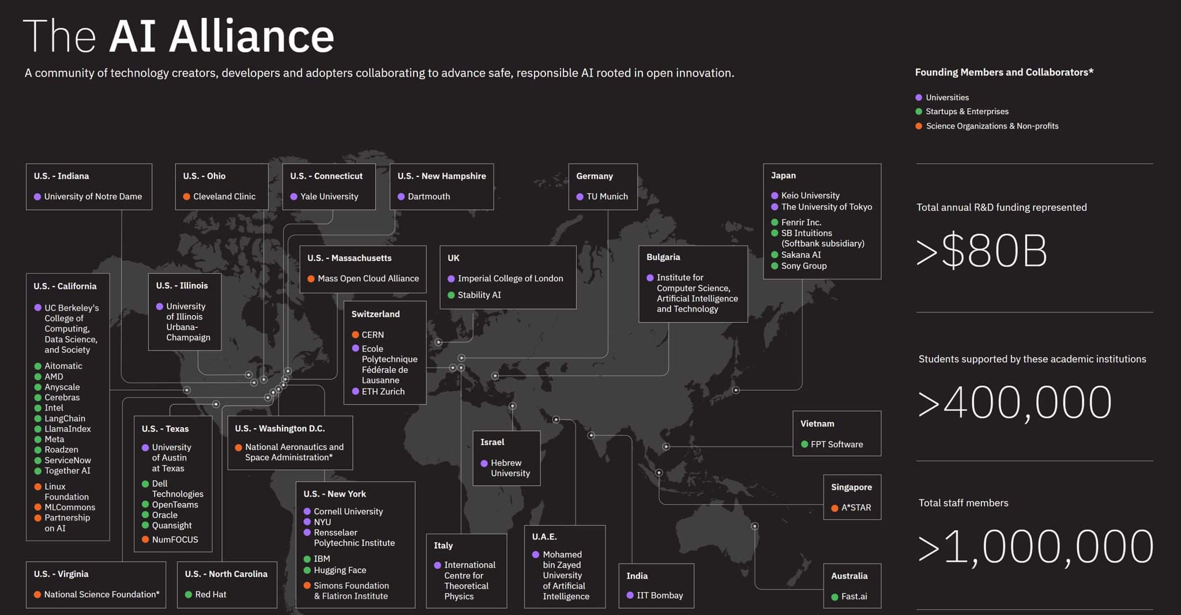Click the >$80B funding figure

click(x=981, y=251)
